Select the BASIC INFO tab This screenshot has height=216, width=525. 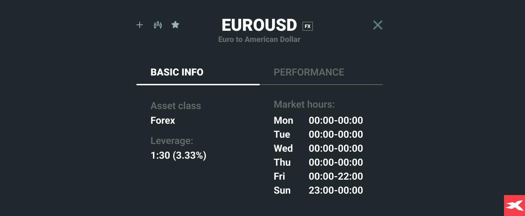177,72
